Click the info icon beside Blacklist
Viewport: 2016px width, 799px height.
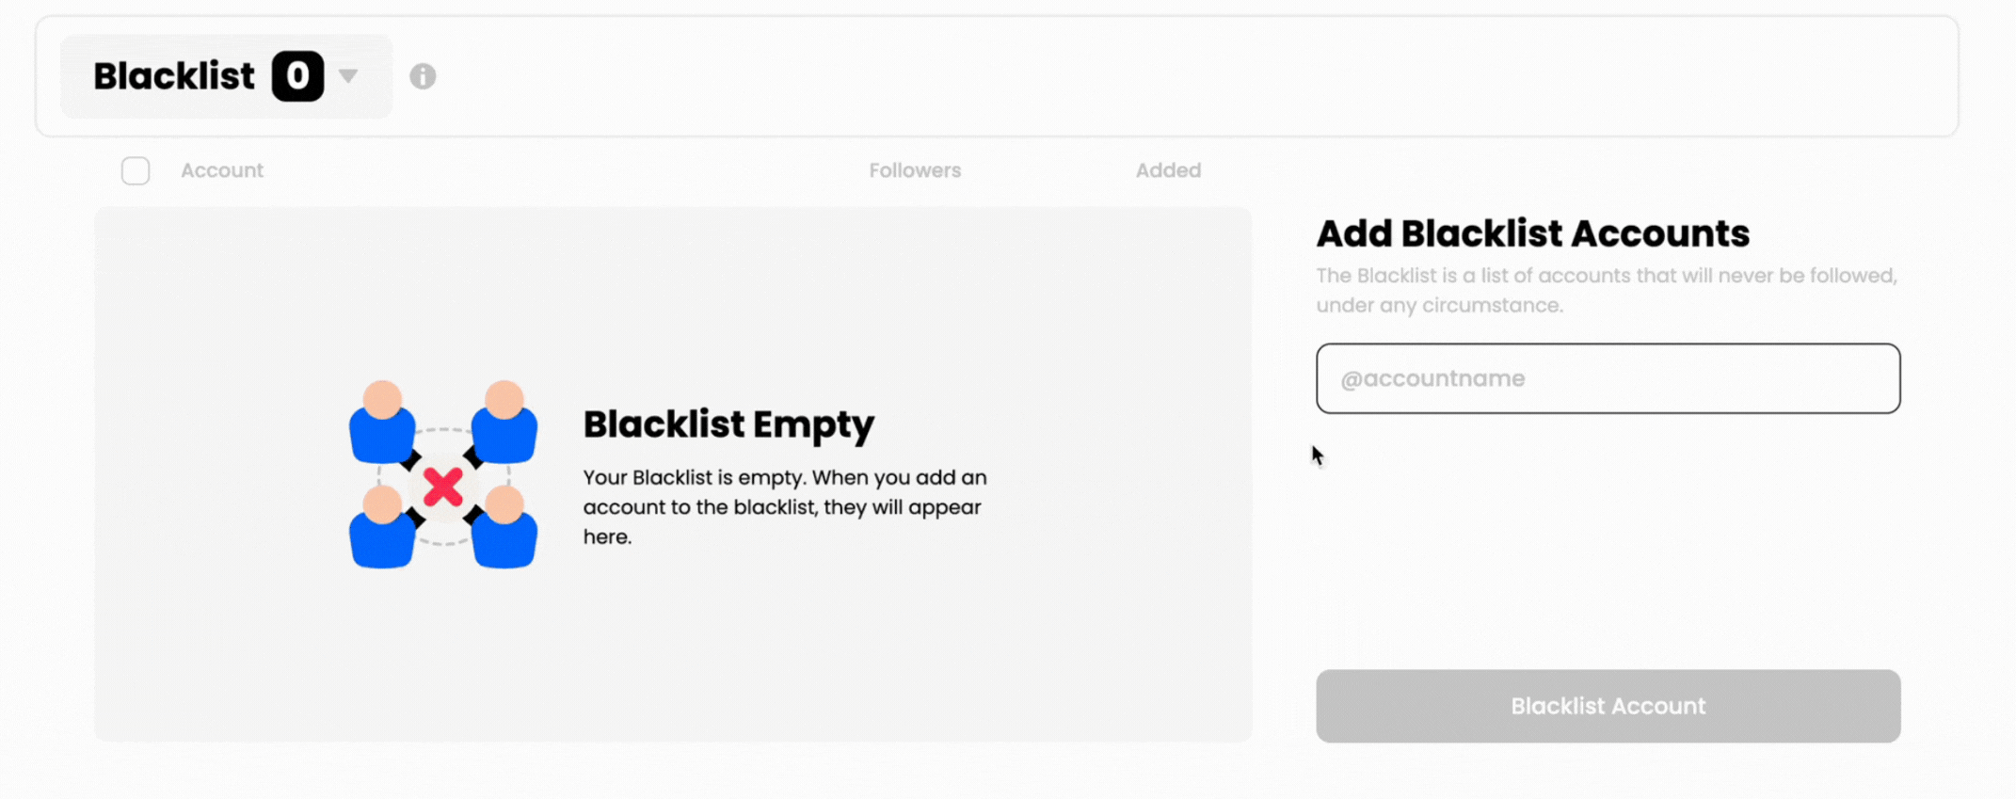pos(423,76)
